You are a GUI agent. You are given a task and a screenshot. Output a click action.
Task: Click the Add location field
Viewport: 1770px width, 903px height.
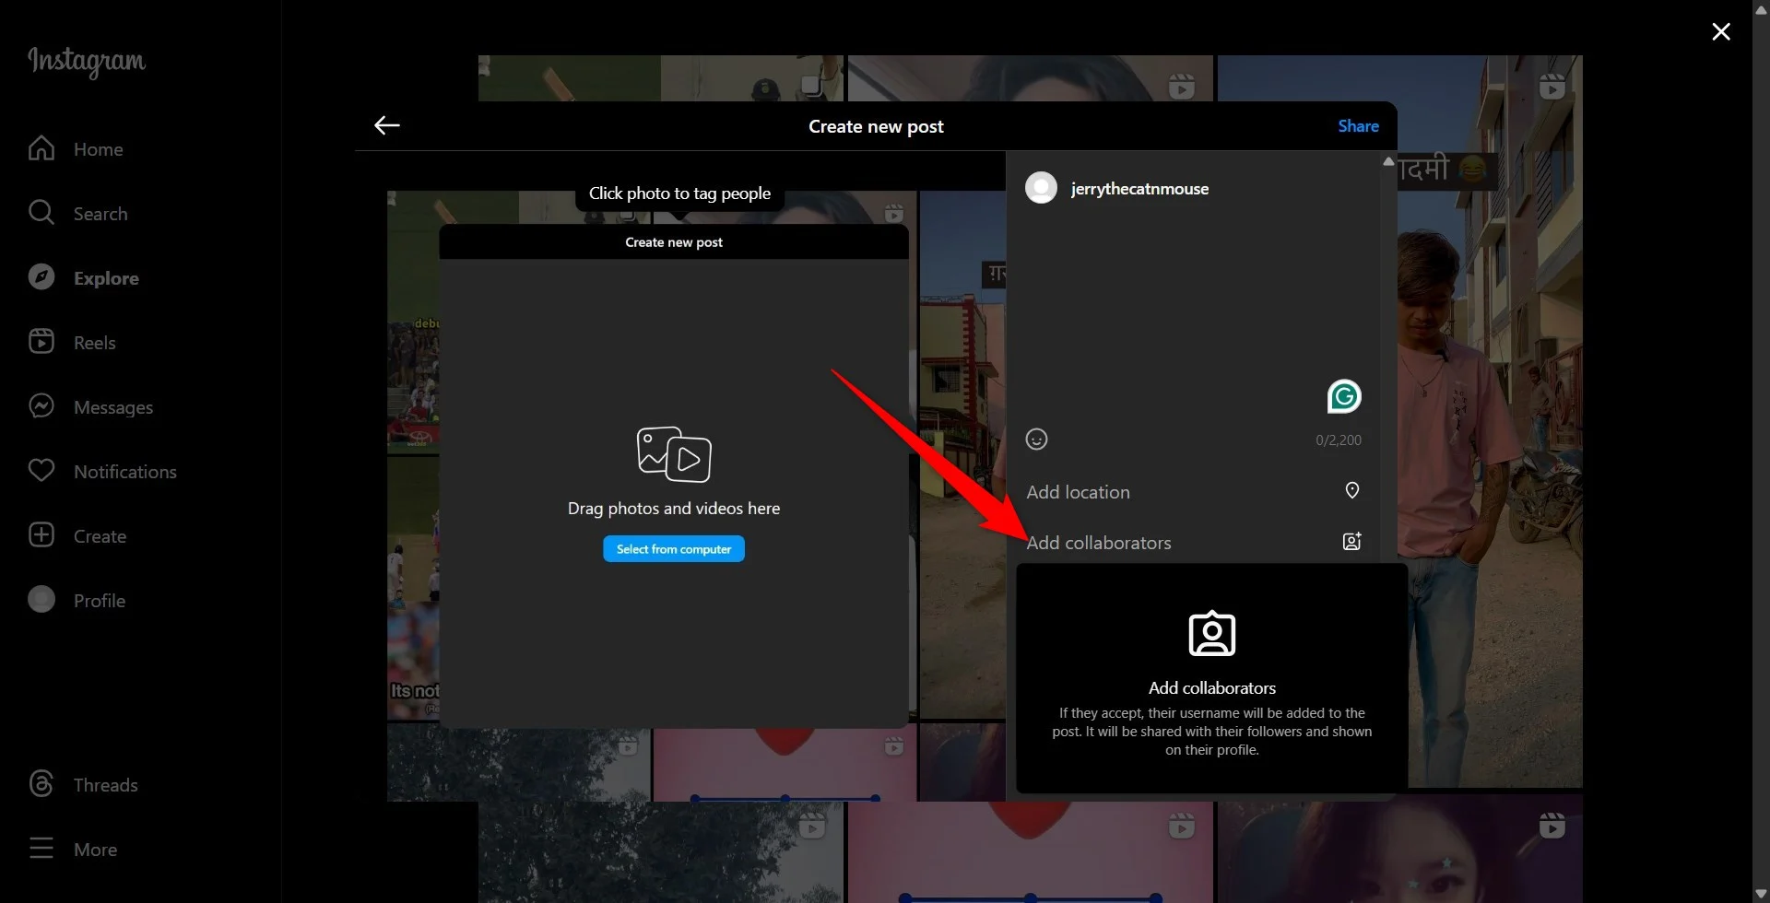[1079, 492]
